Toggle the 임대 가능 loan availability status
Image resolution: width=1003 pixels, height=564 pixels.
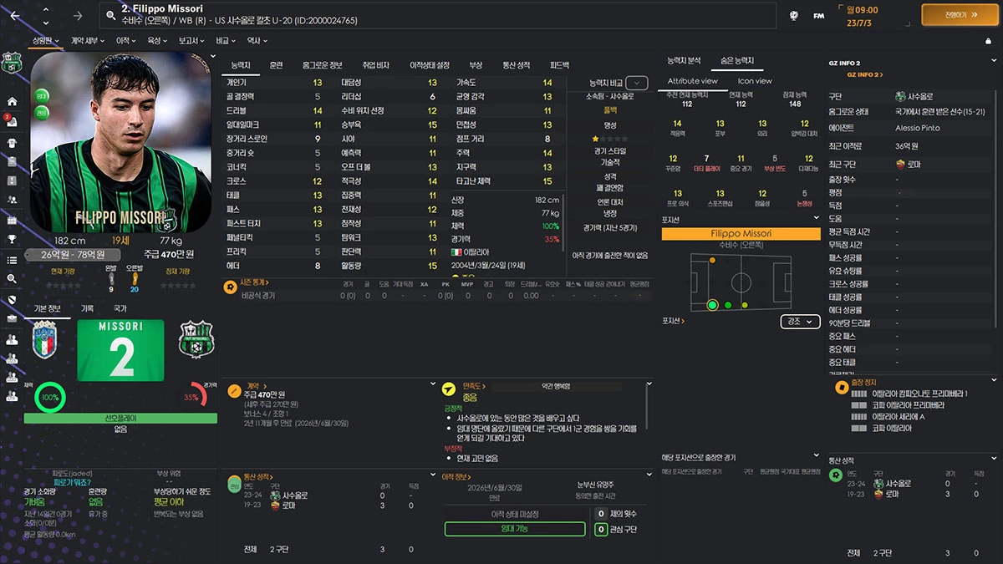pyautogui.click(x=513, y=529)
